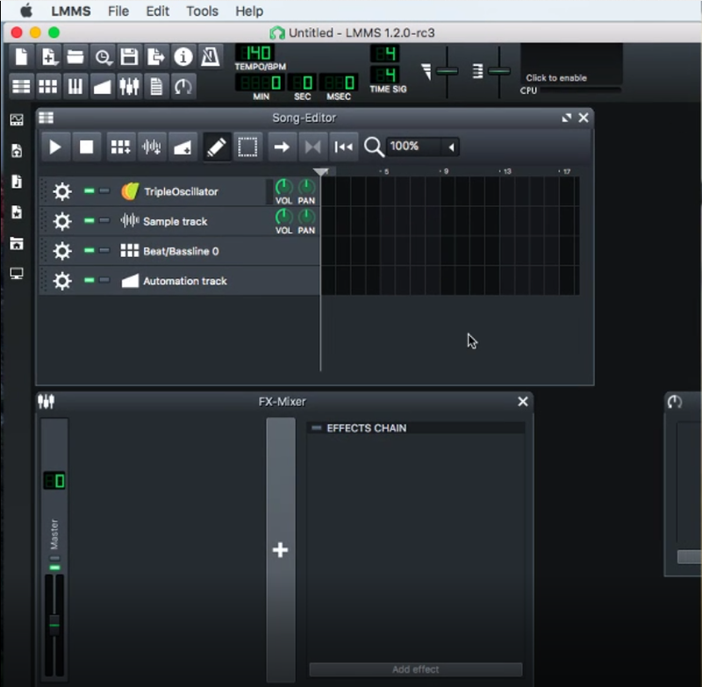Show Automation Editor toolbar icon

103,86
